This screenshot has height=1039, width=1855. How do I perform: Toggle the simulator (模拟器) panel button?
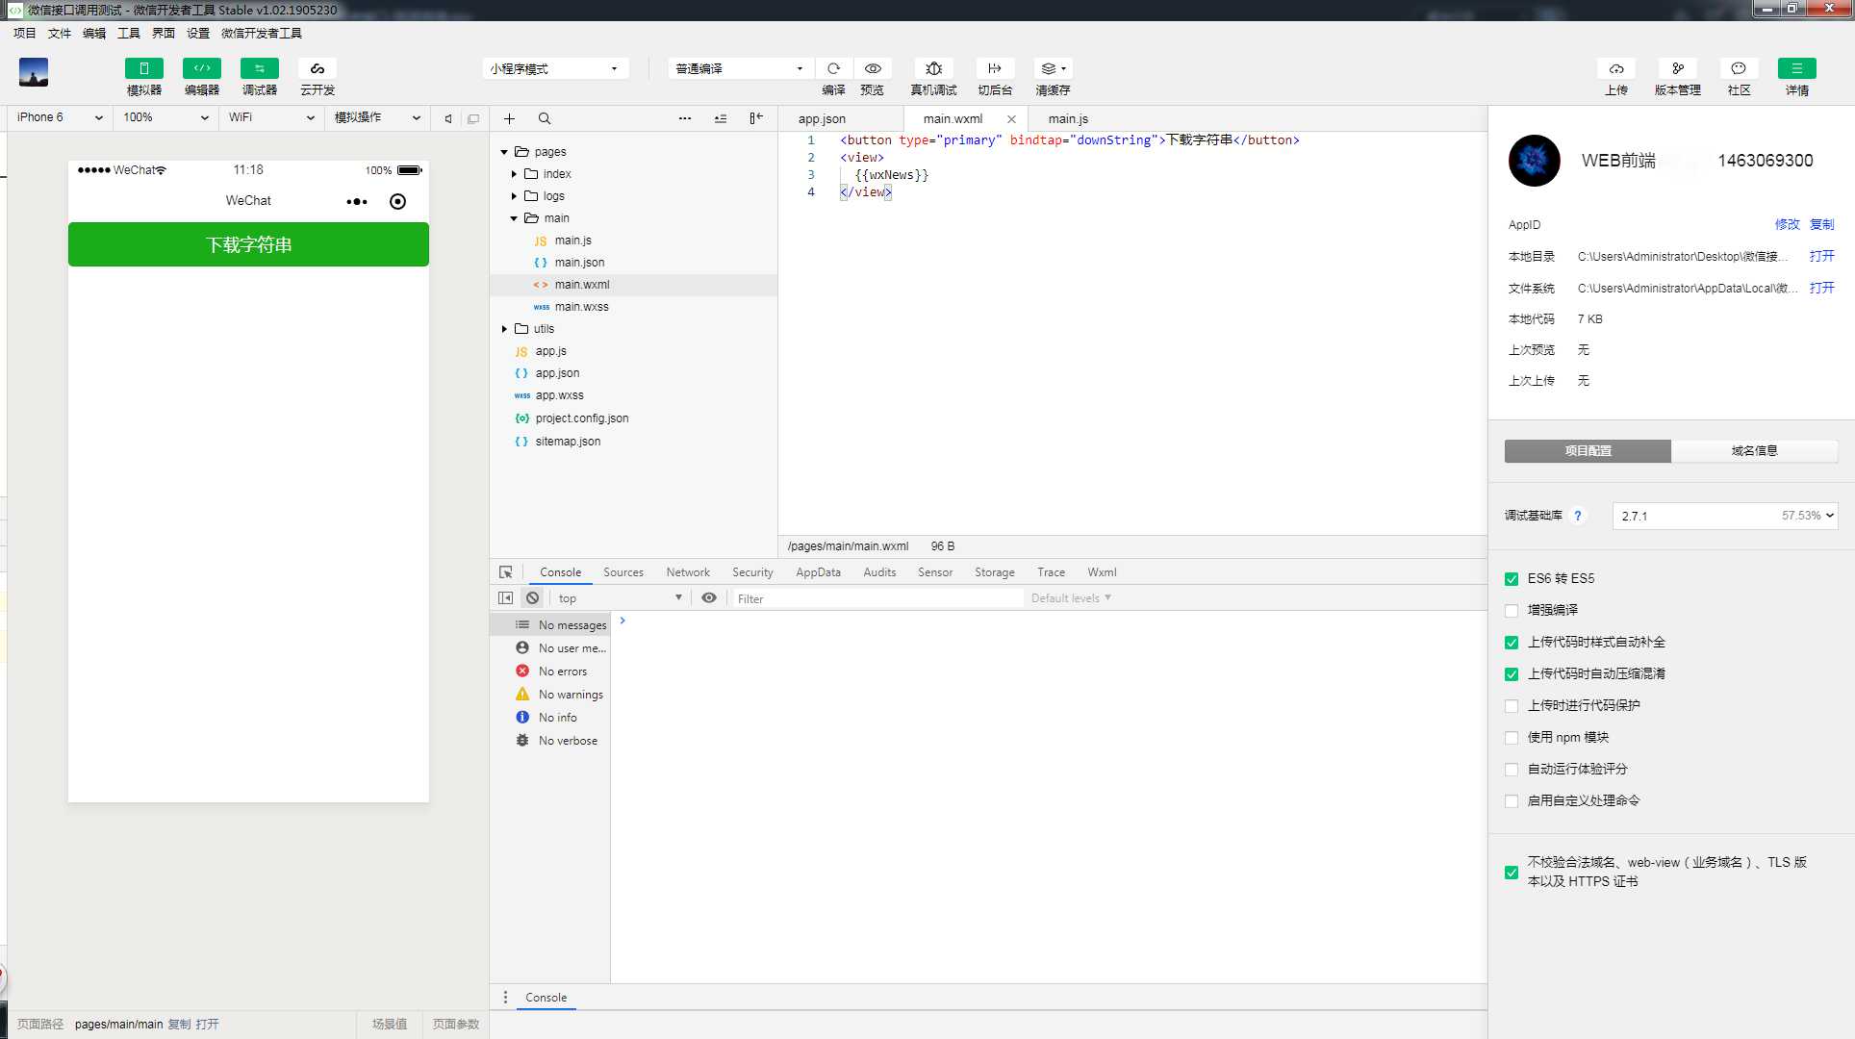click(x=144, y=68)
